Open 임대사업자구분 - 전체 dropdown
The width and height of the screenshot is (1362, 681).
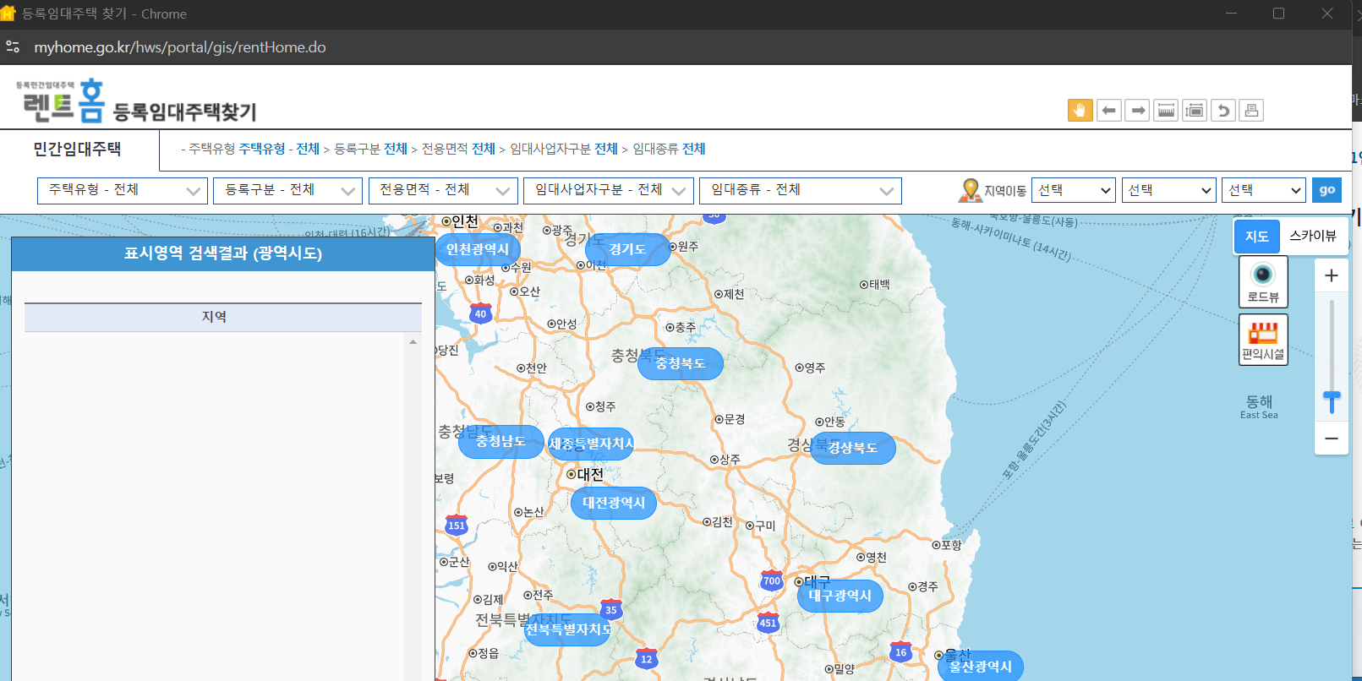coord(609,191)
